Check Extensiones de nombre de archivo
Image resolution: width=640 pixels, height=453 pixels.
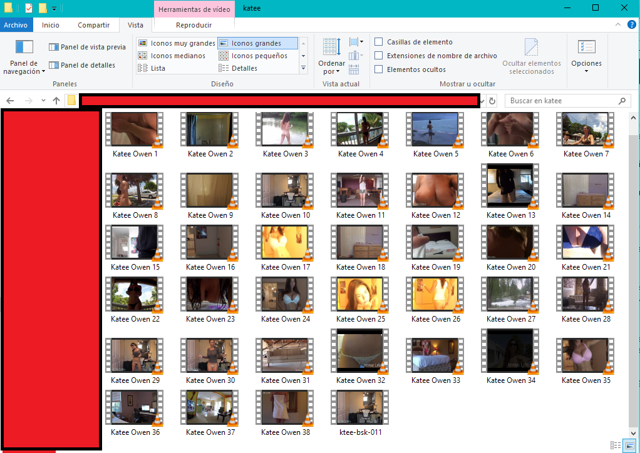click(x=379, y=56)
